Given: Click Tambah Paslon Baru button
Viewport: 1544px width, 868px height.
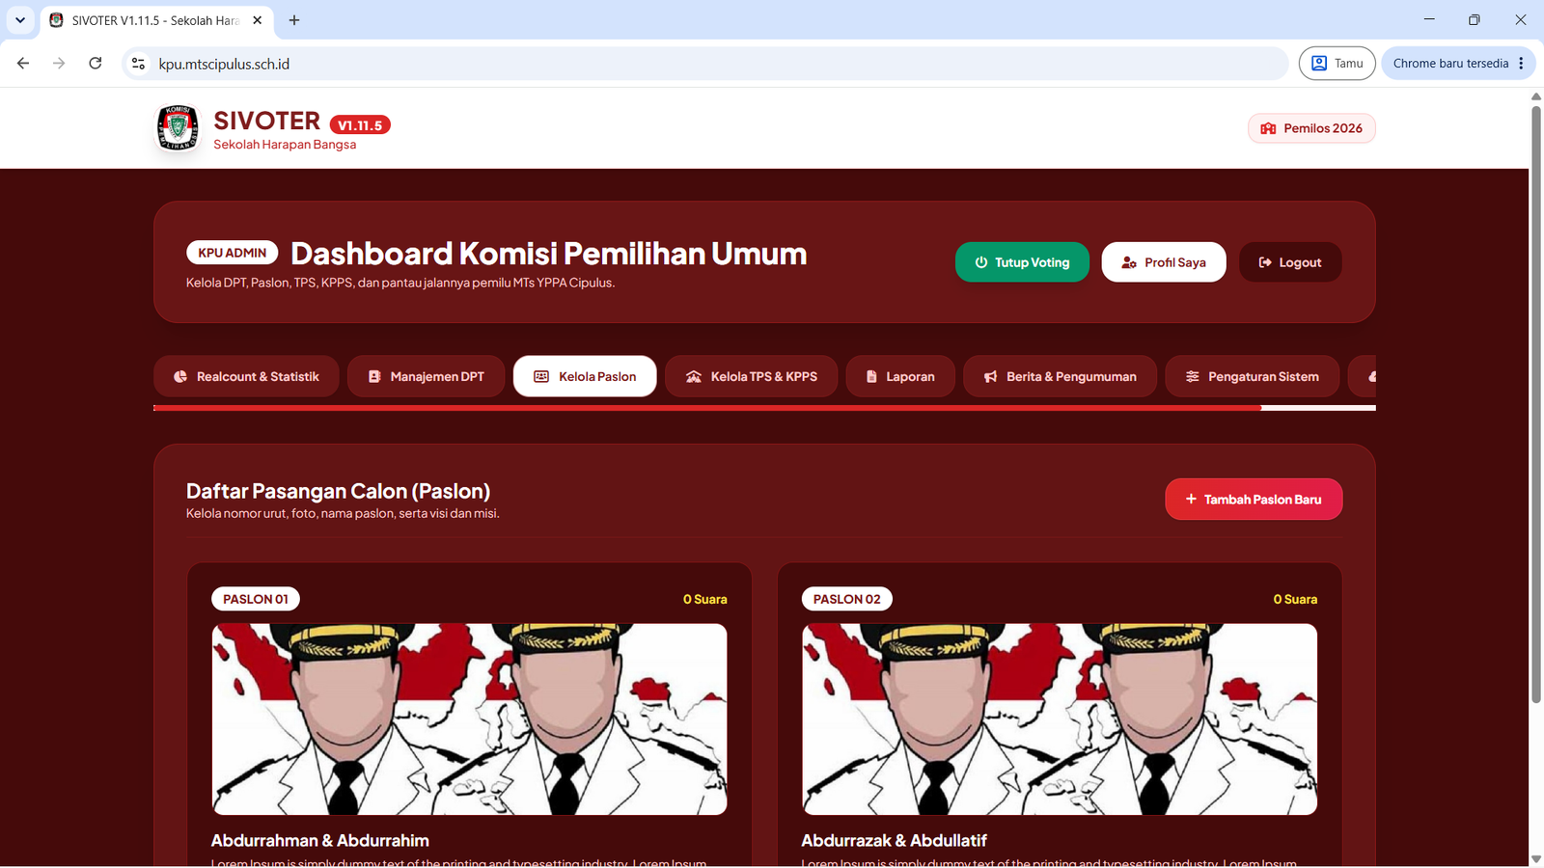Looking at the screenshot, I should coord(1254,500).
